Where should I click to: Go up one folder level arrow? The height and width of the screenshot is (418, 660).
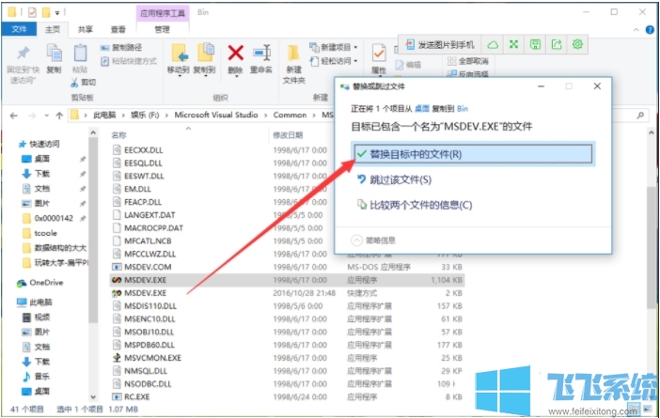pos(59,116)
